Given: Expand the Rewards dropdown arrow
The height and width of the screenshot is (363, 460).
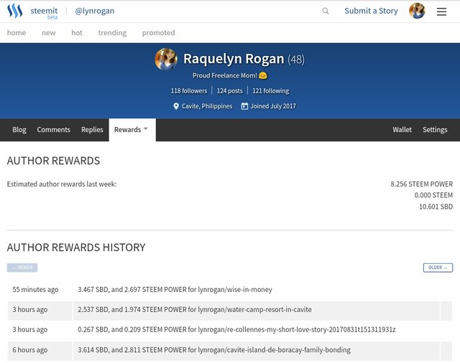Looking at the screenshot, I should [x=146, y=129].
